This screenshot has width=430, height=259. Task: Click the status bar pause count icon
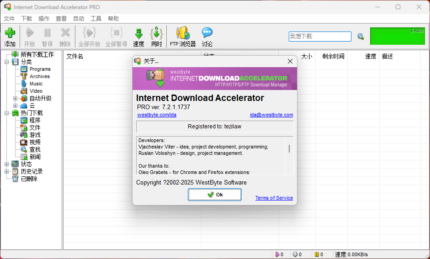(x=317, y=254)
